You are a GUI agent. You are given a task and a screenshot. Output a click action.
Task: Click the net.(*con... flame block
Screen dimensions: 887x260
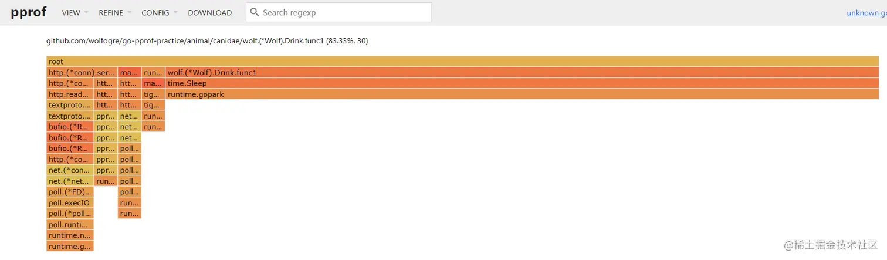(70, 170)
